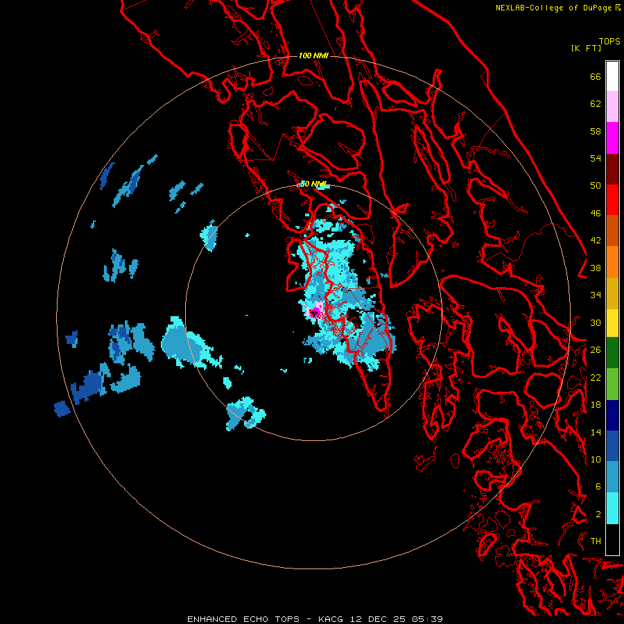Screen dimensions: 624x624
Task: Click the white color swatch in the legend
Action: [x=612, y=76]
